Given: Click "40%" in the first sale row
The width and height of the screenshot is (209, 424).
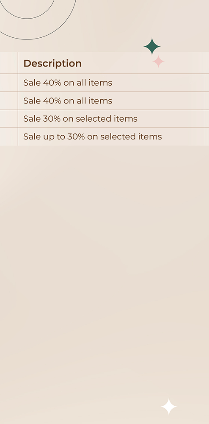Looking at the screenshot, I should [52, 83].
